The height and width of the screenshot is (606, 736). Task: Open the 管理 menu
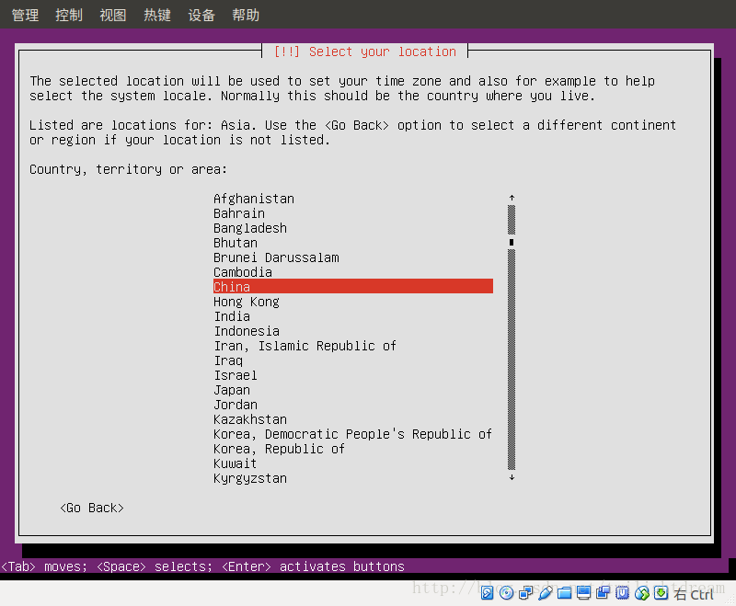24,14
